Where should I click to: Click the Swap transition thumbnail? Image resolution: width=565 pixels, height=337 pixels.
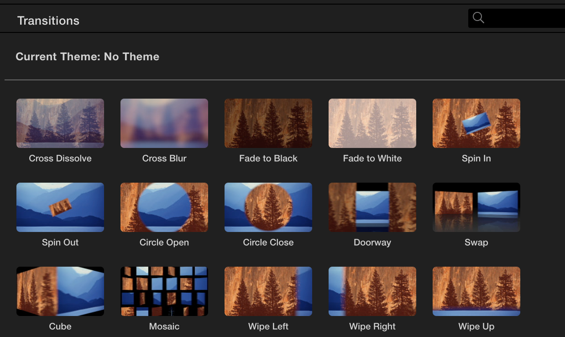476,207
